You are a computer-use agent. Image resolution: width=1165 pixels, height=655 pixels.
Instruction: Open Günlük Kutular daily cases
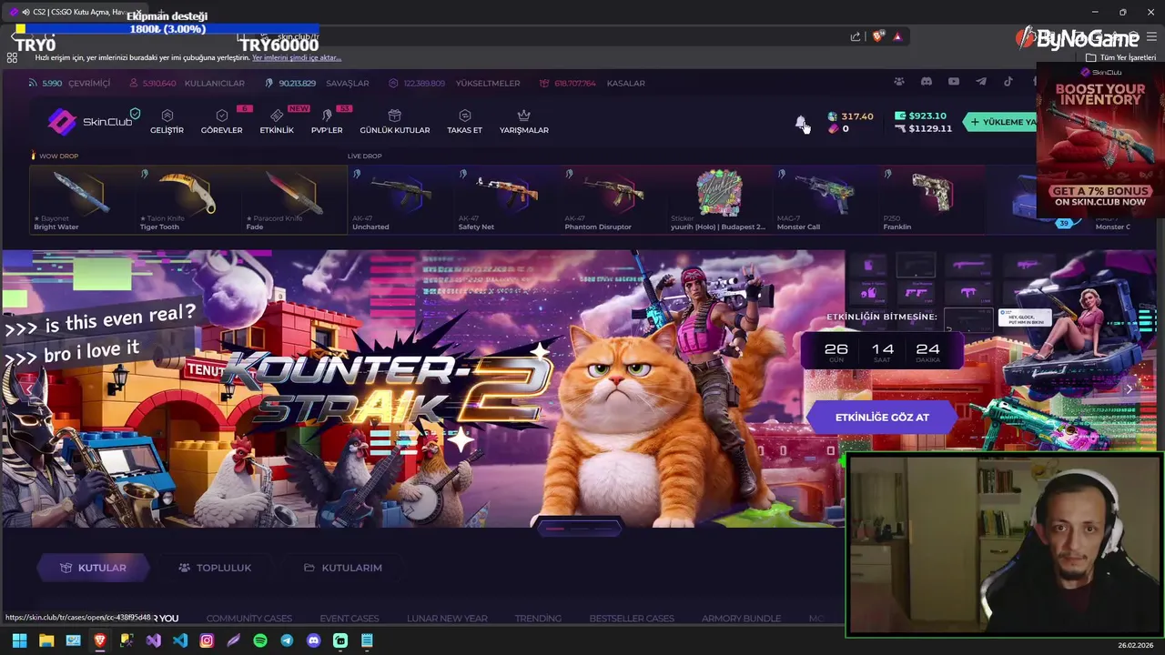(394, 122)
